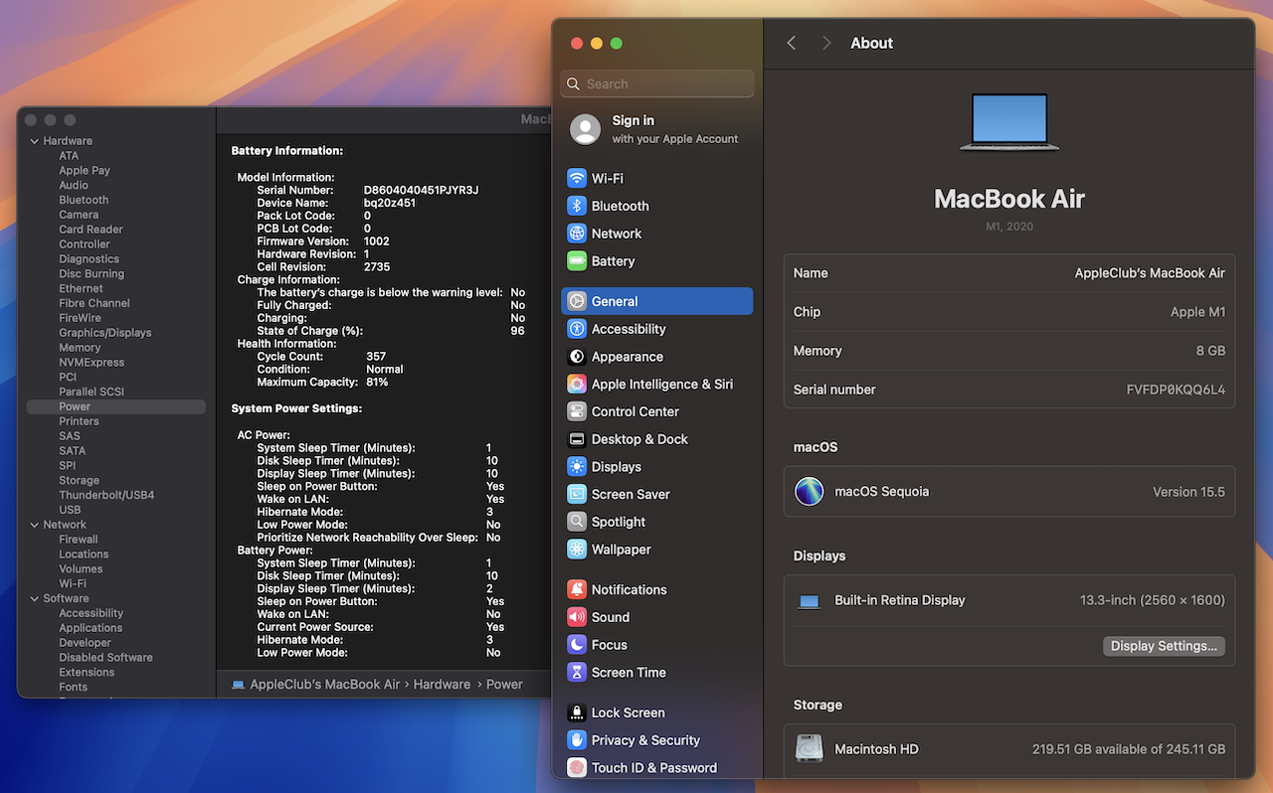Click Memory value 8 GB

pyautogui.click(x=1210, y=351)
